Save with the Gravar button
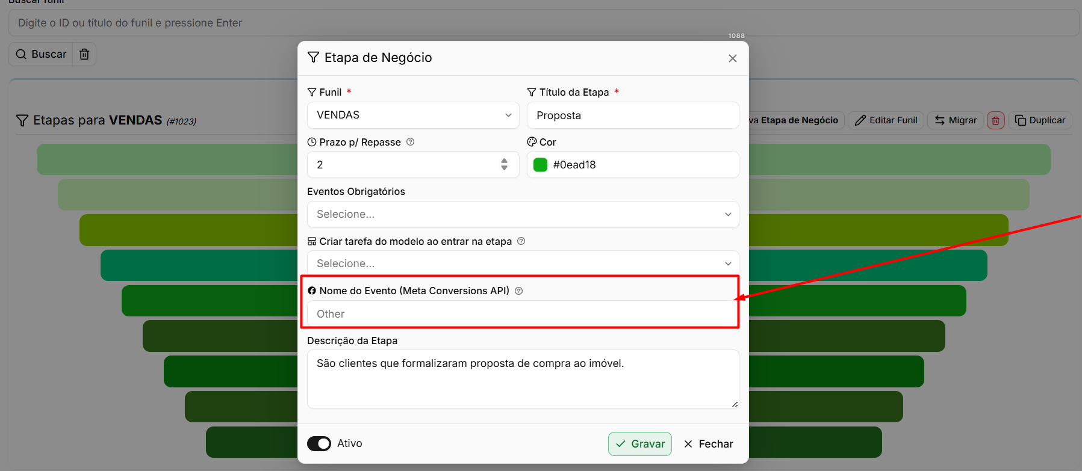The height and width of the screenshot is (471, 1082). (639, 444)
